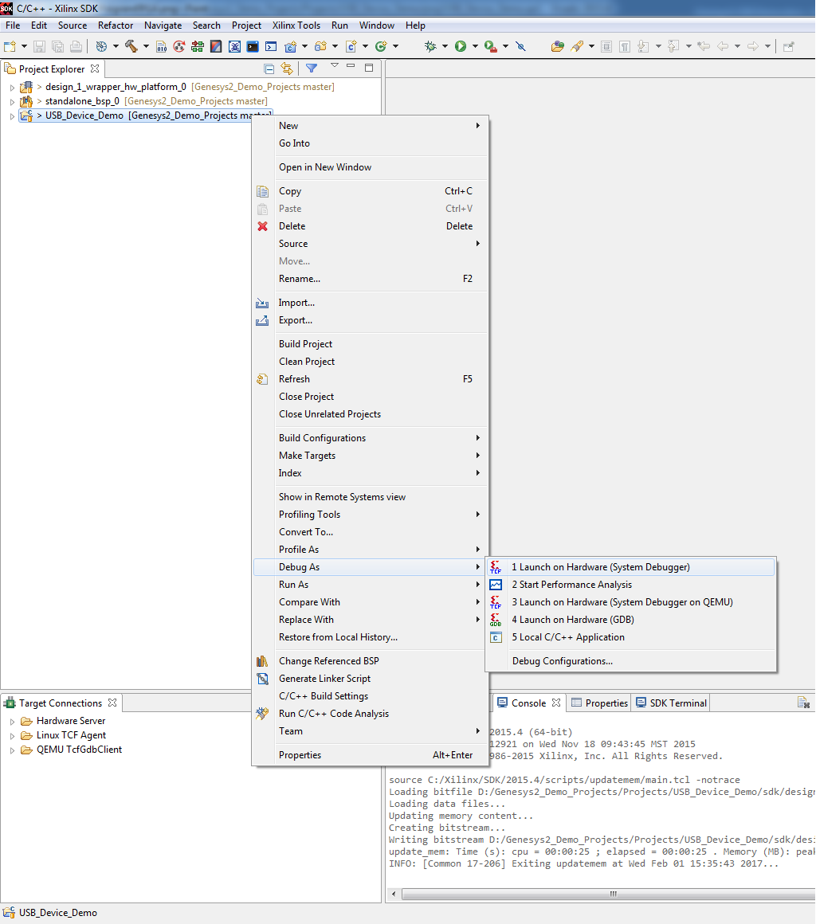This screenshot has height=924, width=816.
Task: Click the hammer Build icon in the toolbar
Action: point(131,46)
